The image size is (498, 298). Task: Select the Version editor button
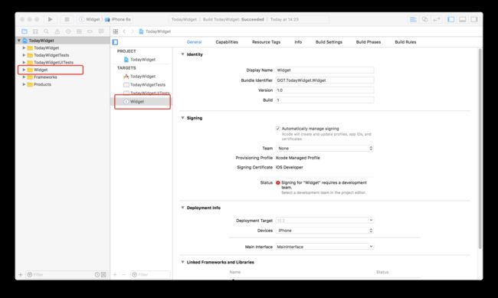click(437, 19)
